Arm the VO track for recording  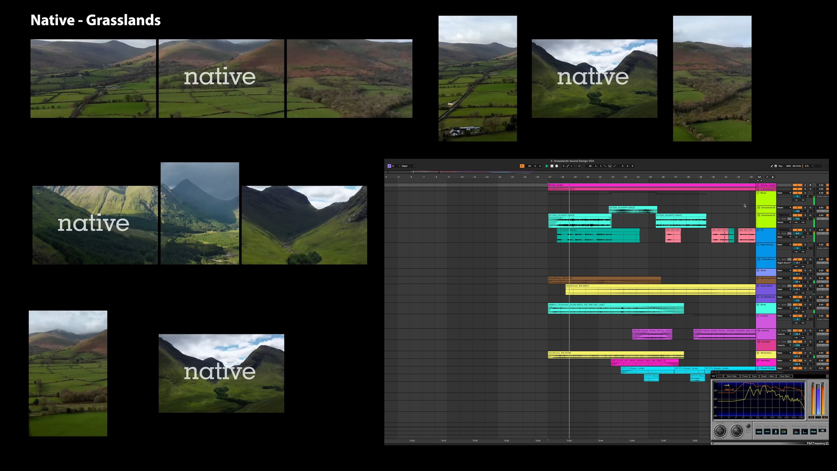[x=810, y=230]
